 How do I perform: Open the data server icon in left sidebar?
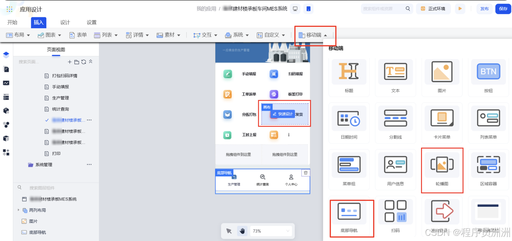tap(6, 97)
